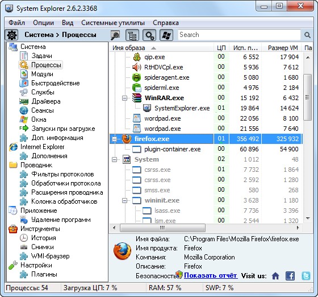The image size is (318, 297).
Task: Open WMI-браузер in the sidebar
Action: point(50,256)
